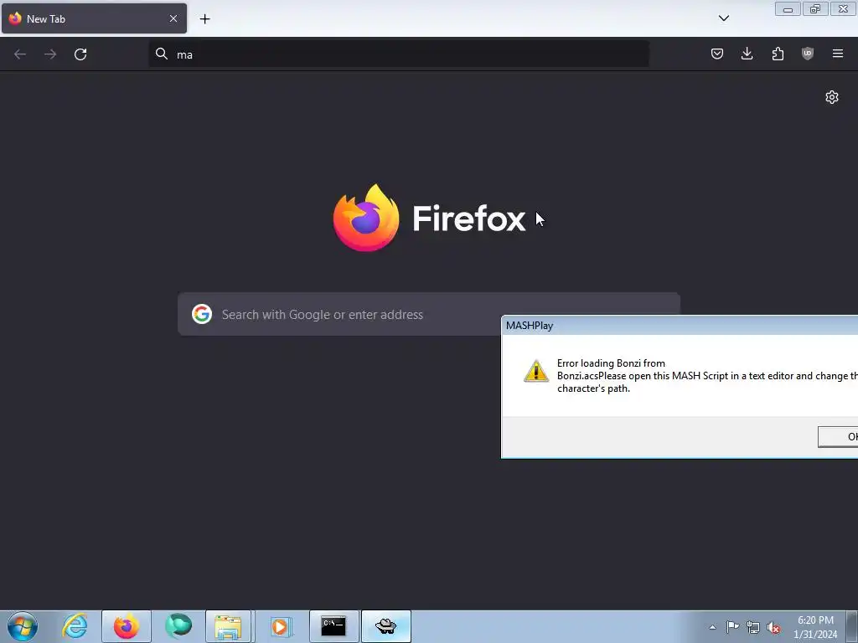Open Windows Explorer from taskbar

pos(228,626)
